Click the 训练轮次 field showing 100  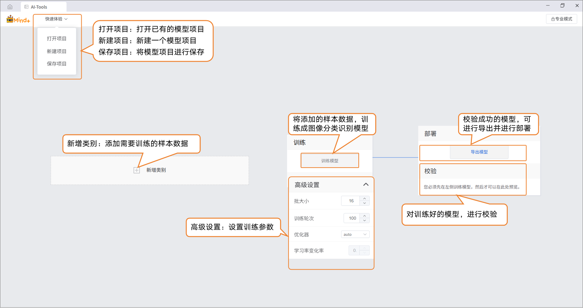[352, 218]
